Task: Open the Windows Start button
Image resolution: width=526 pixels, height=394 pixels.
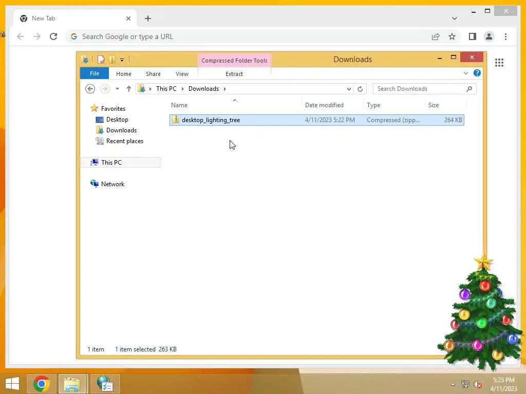Action: coord(12,384)
